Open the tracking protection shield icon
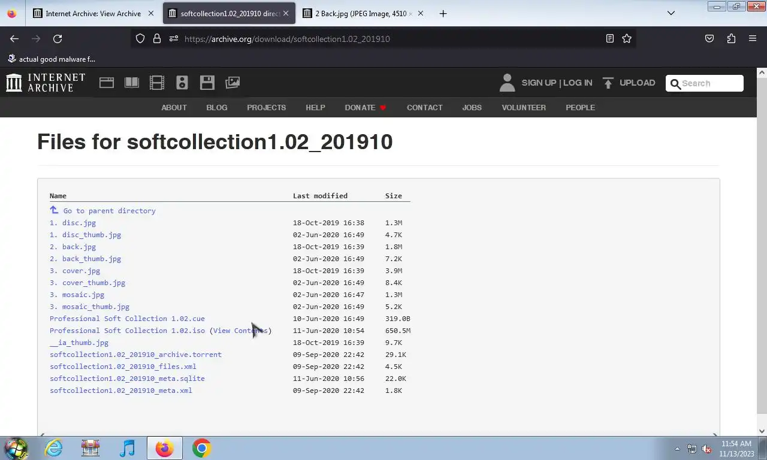The height and width of the screenshot is (460, 767). [x=140, y=38]
